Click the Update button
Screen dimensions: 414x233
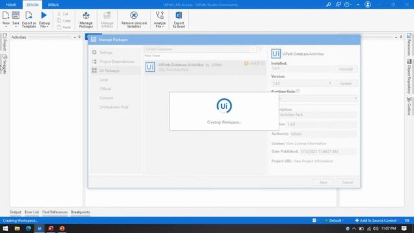(345, 83)
